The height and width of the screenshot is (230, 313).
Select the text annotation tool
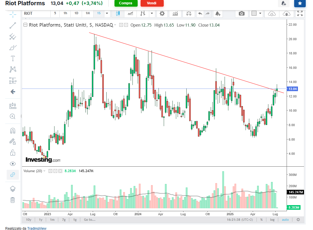pyautogui.click(x=13, y=58)
